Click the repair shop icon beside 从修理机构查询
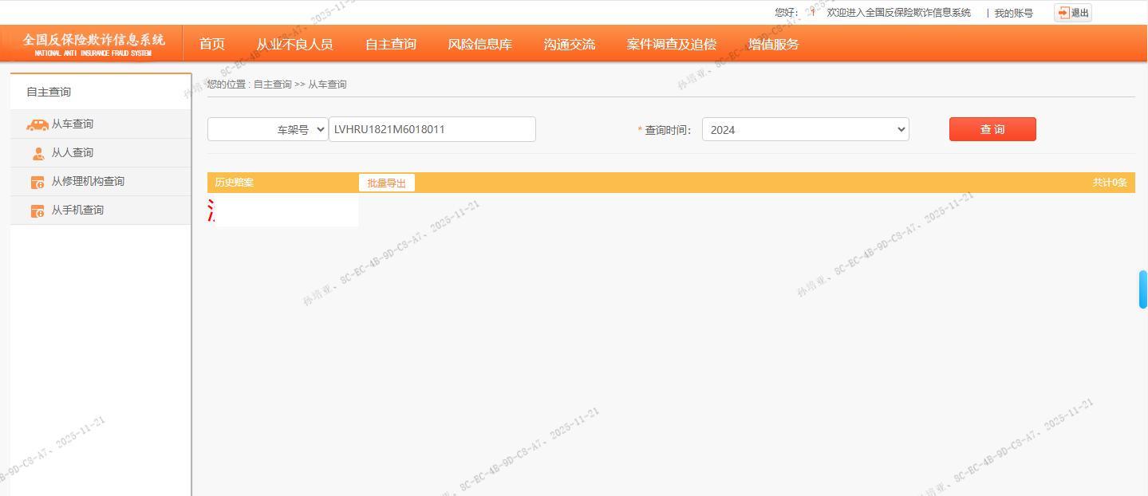1148x496 pixels. pos(37,183)
